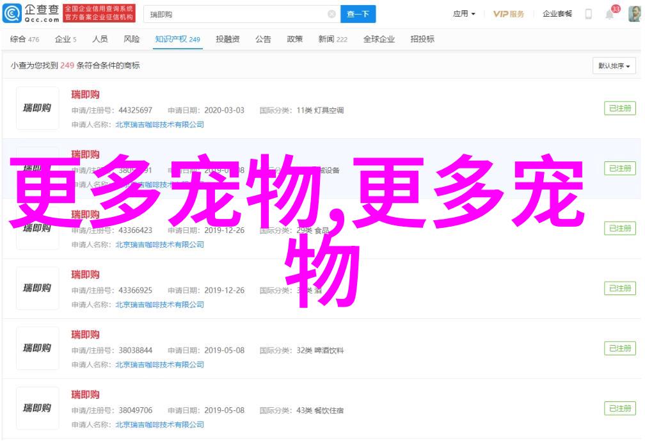Click the red 全国企业信用查询系统 banner

click(x=99, y=13)
